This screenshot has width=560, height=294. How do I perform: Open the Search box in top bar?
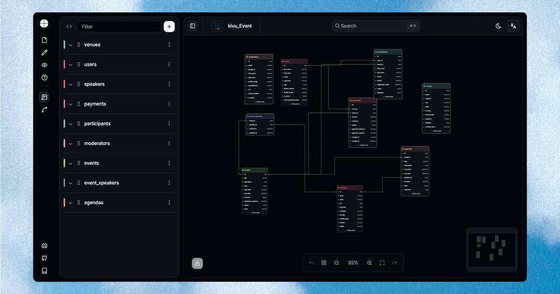(x=376, y=26)
